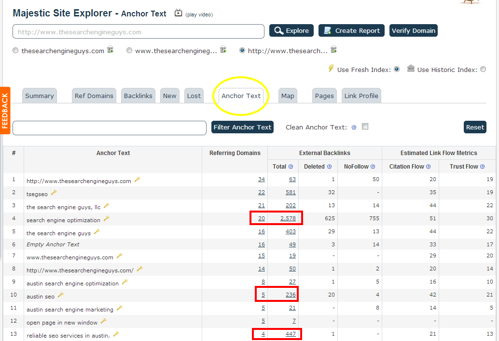View the Lost tab
This screenshot has height=341, width=499.
tap(194, 96)
